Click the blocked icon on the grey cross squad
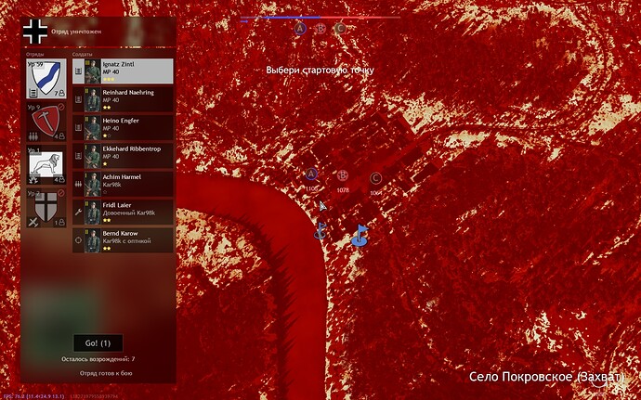This screenshot has width=641, height=400. 61,192
